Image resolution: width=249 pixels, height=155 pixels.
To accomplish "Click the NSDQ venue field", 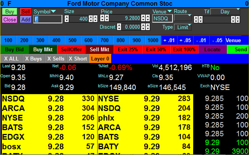I will [163, 18].
